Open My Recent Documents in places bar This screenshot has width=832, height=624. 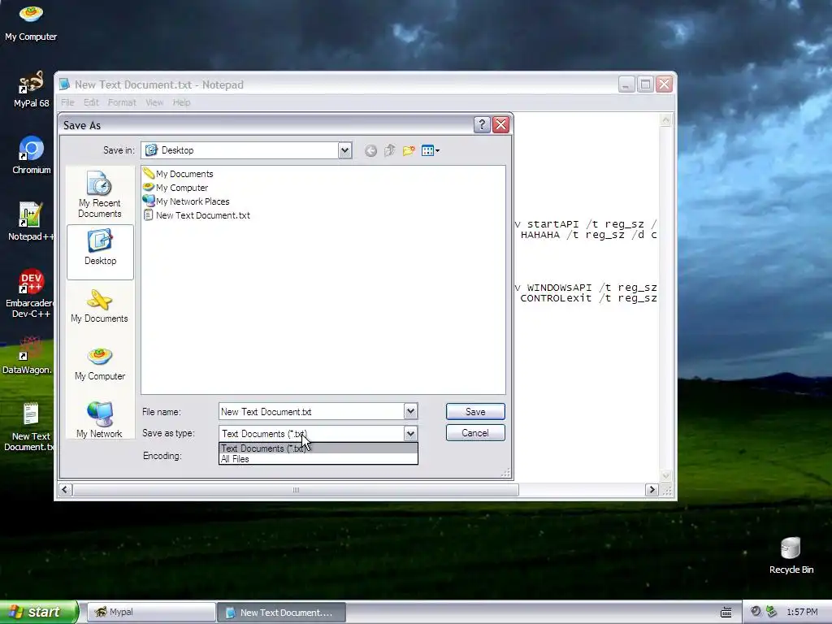coord(100,194)
